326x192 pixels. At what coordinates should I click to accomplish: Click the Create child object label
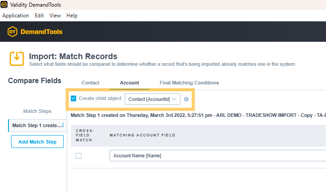click(x=100, y=98)
